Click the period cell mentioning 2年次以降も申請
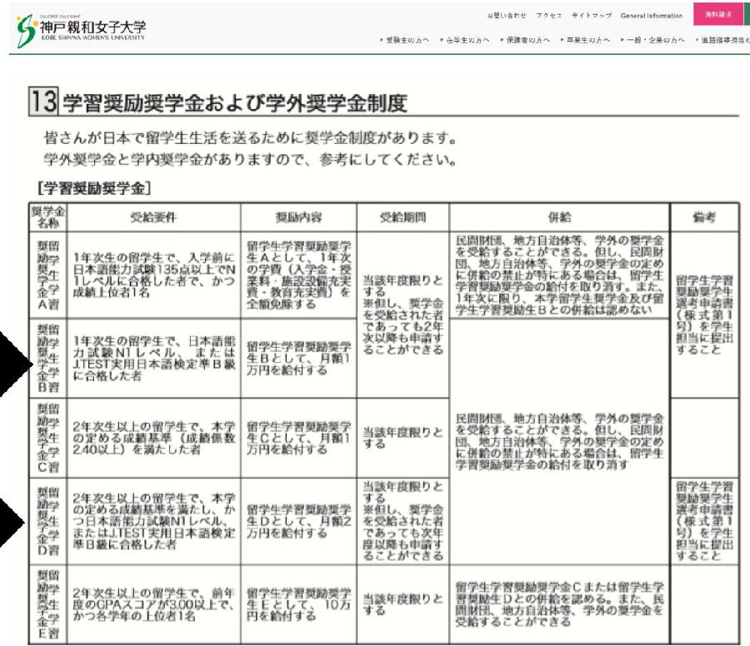 click(x=402, y=315)
